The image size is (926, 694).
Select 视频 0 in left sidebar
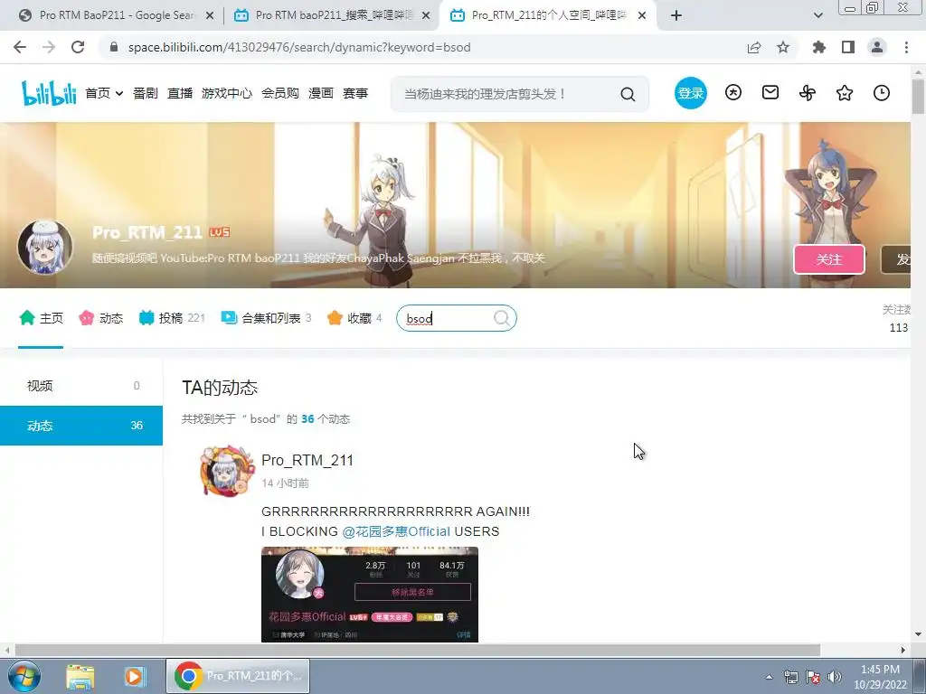click(81, 385)
